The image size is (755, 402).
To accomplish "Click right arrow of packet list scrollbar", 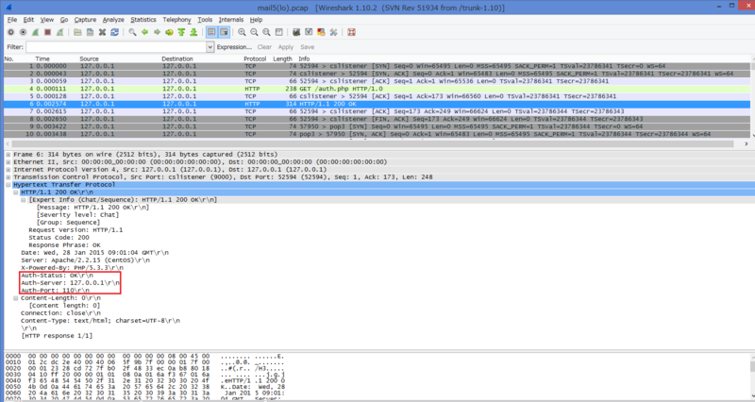I will click(x=747, y=143).
